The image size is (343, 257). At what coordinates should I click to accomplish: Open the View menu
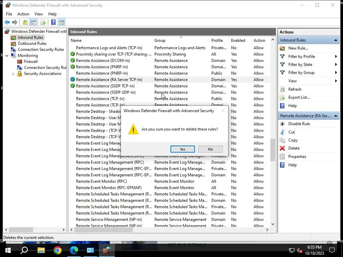[39, 14]
